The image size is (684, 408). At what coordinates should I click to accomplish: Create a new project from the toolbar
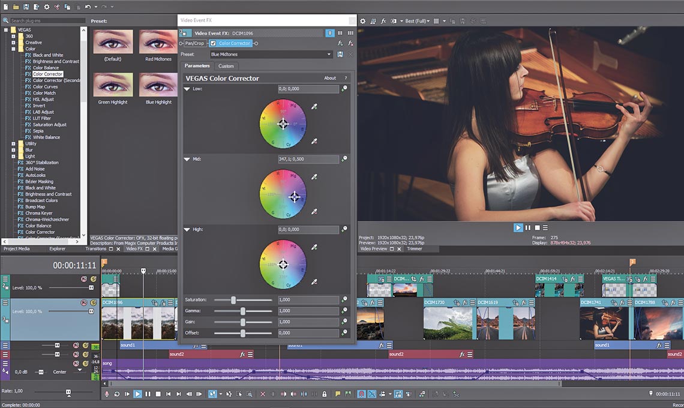(x=5, y=7)
